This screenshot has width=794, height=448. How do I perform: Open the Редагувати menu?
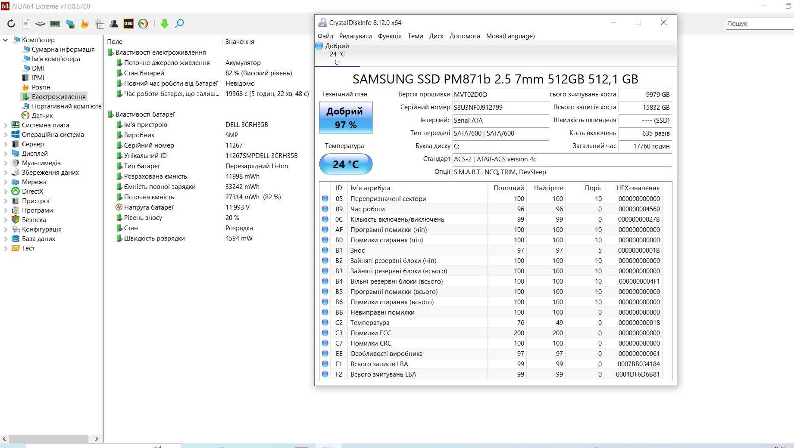(x=355, y=36)
